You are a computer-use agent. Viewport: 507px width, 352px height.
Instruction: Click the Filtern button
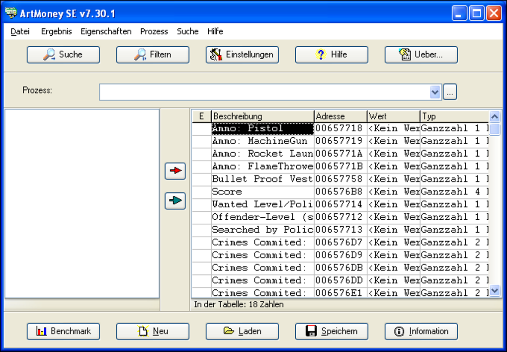[153, 55]
